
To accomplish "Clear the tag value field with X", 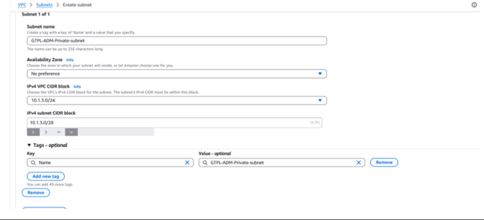I will [x=358, y=163].
